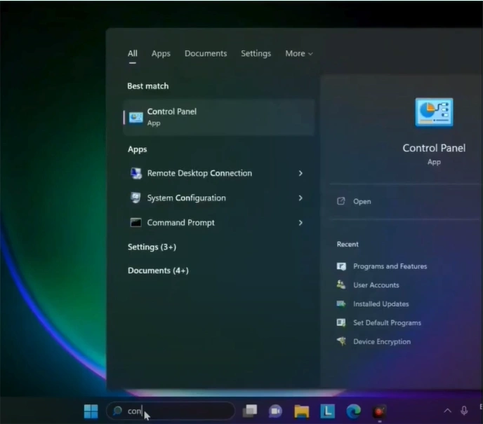Click the Installed Updates icon

coord(341,304)
